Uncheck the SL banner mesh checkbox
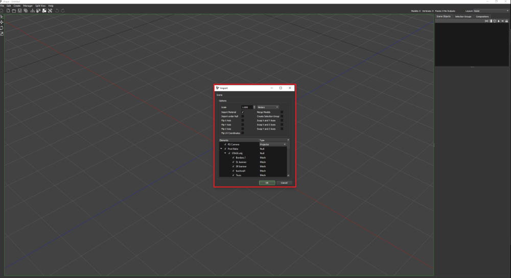 click(x=234, y=162)
